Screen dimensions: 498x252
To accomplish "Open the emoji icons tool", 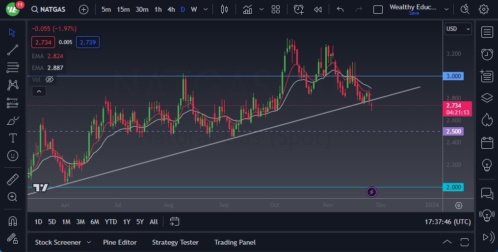I will point(13,156).
